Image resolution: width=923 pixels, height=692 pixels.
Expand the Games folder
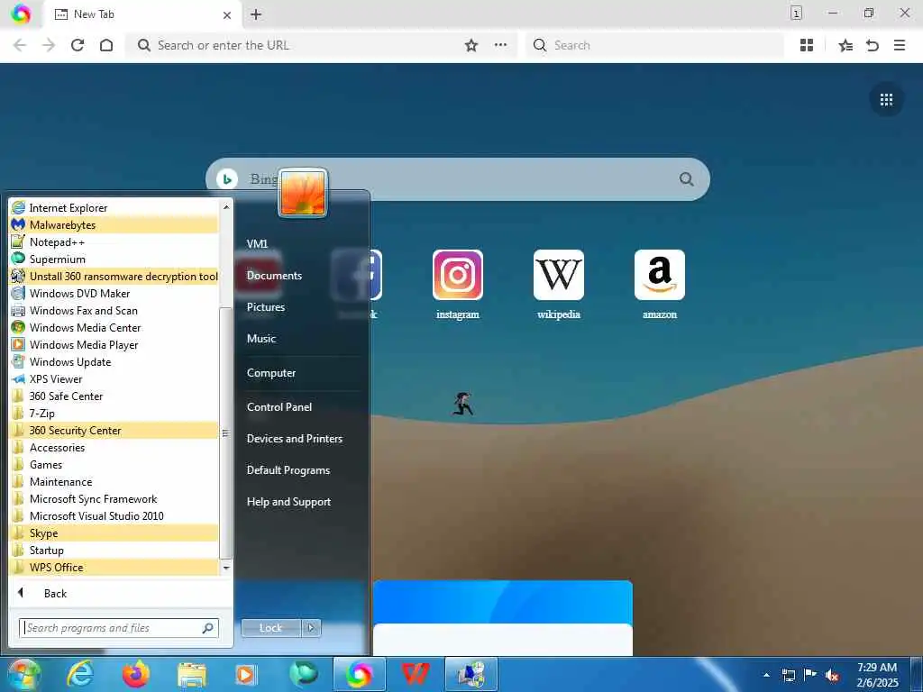(114, 464)
